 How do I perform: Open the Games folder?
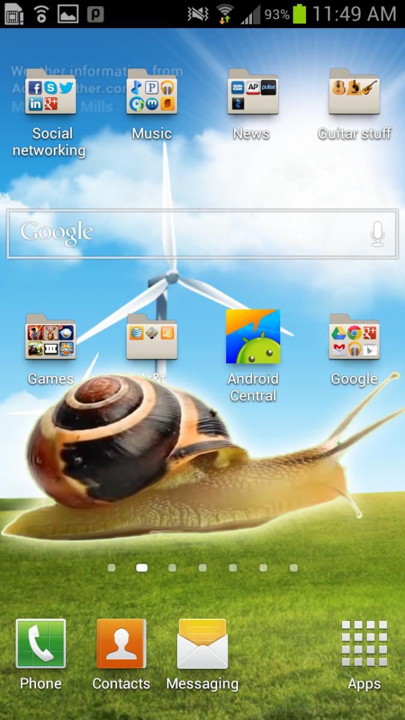pyautogui.click(x=50, y=338)
